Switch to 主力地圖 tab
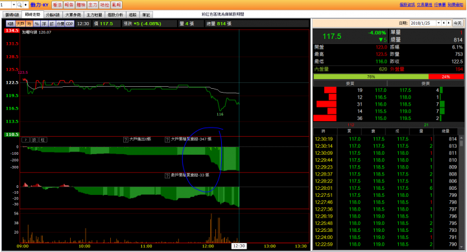The image size is (467, 252). 94,15
